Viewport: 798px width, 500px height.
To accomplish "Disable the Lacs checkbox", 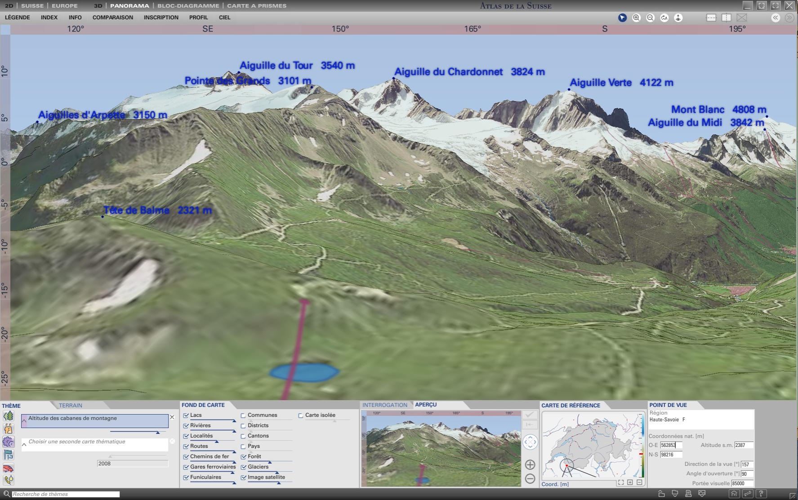I will pyautogui.click(x=186, y=415).
